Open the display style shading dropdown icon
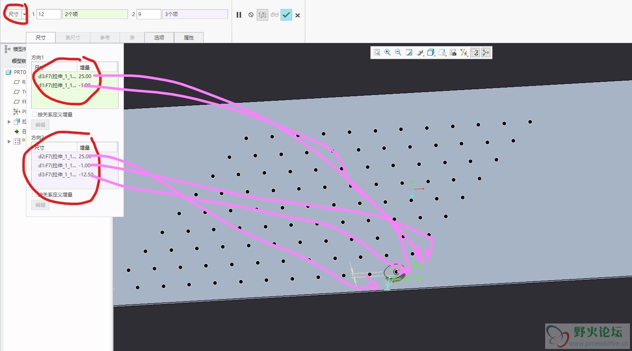632x351 pixels. pos(420,52)
